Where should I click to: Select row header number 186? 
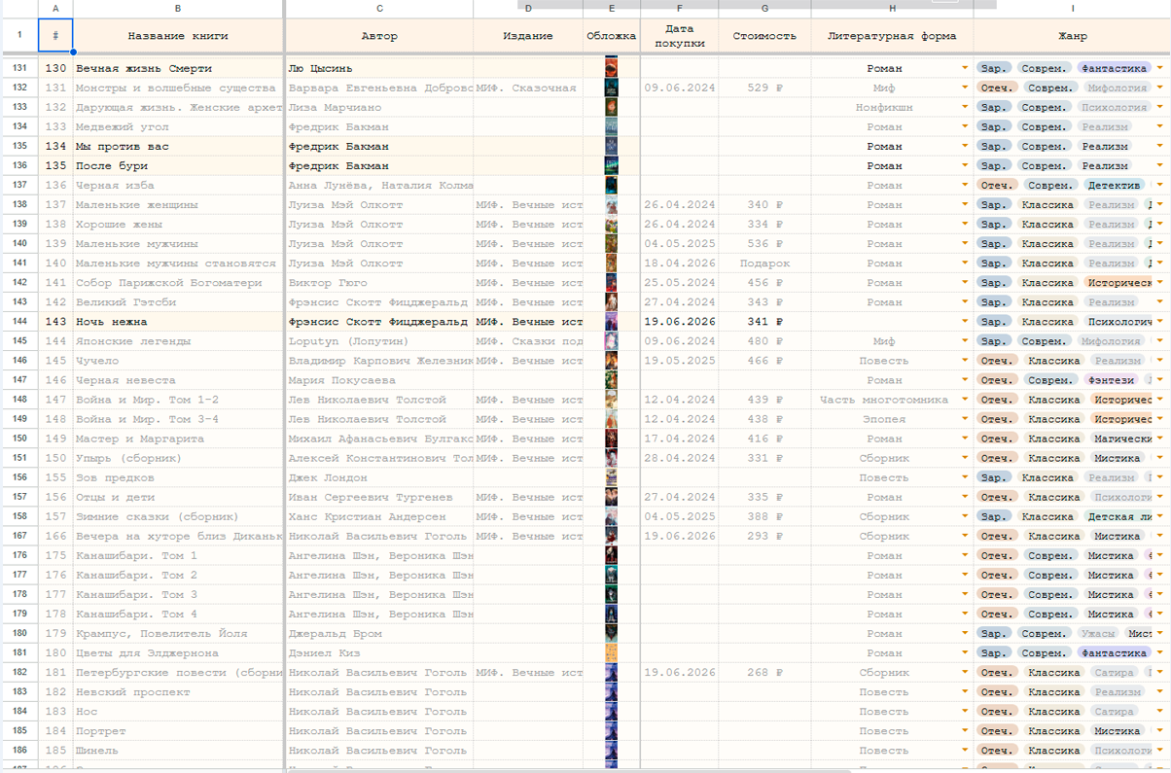tap(19, 751)
